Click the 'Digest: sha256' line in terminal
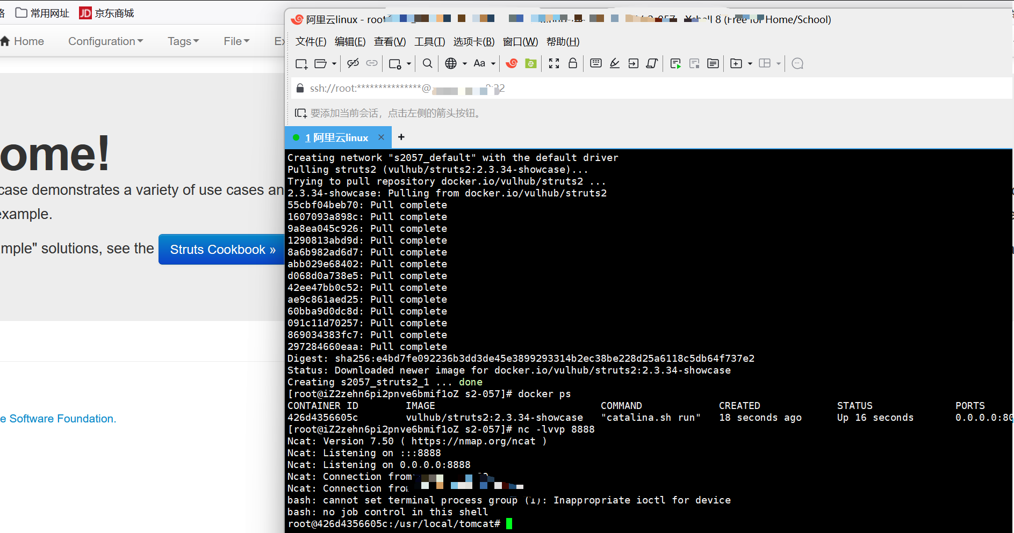Screen dimensions: 1014x533 point(521,359)
